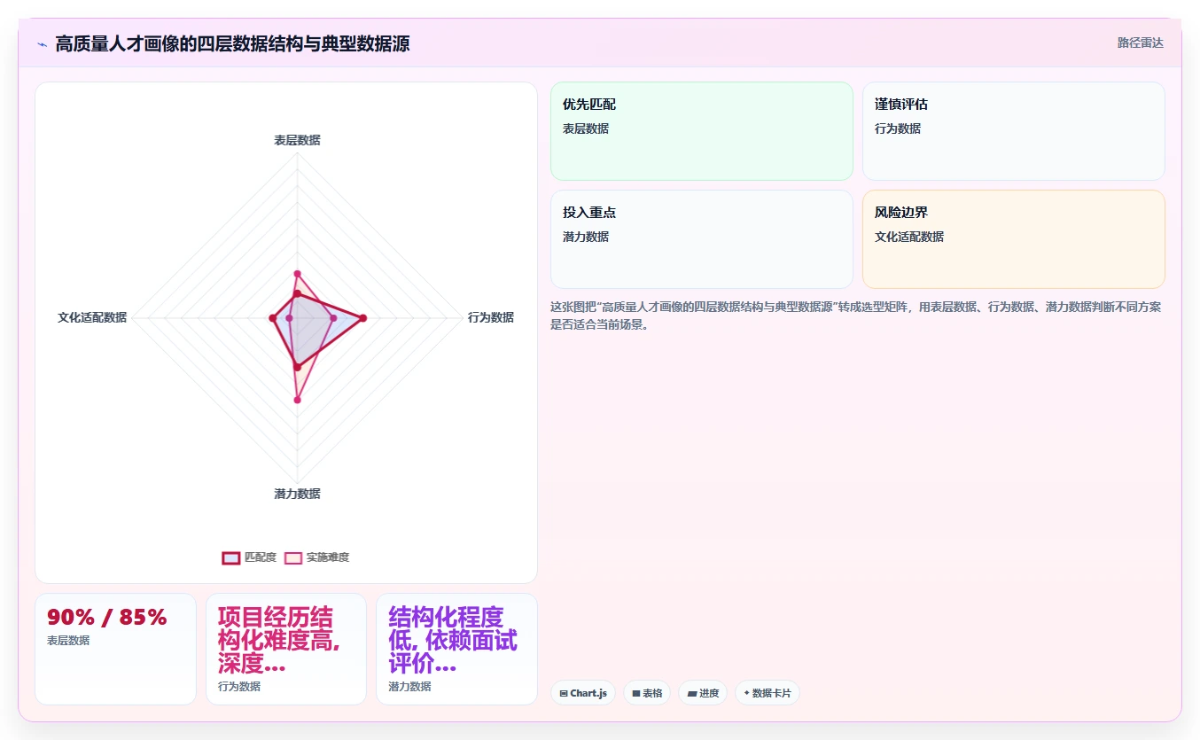
Task: Click the lightning icon beside the title
Action: click(42, 43)
